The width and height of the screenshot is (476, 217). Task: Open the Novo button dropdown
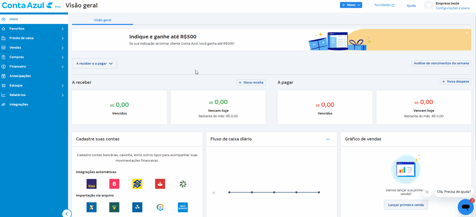tap(351, 5)
